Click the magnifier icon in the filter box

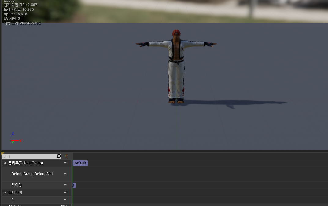coord(59,156)
